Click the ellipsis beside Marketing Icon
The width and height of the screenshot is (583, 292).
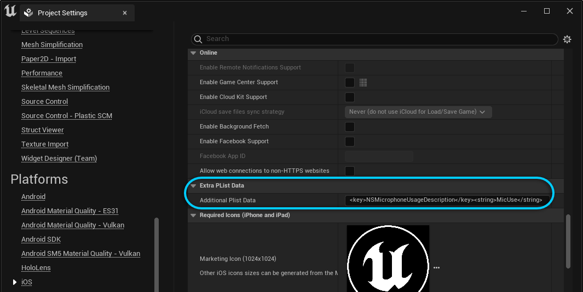436,268
